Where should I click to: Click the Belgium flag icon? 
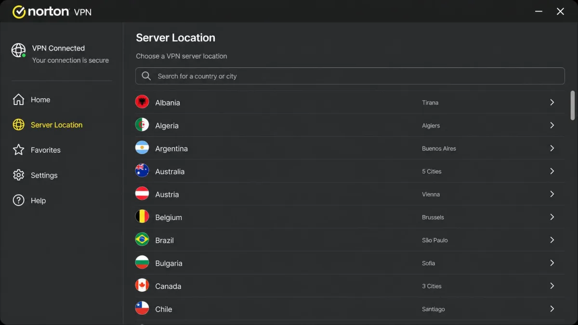[x=142, y=217]
